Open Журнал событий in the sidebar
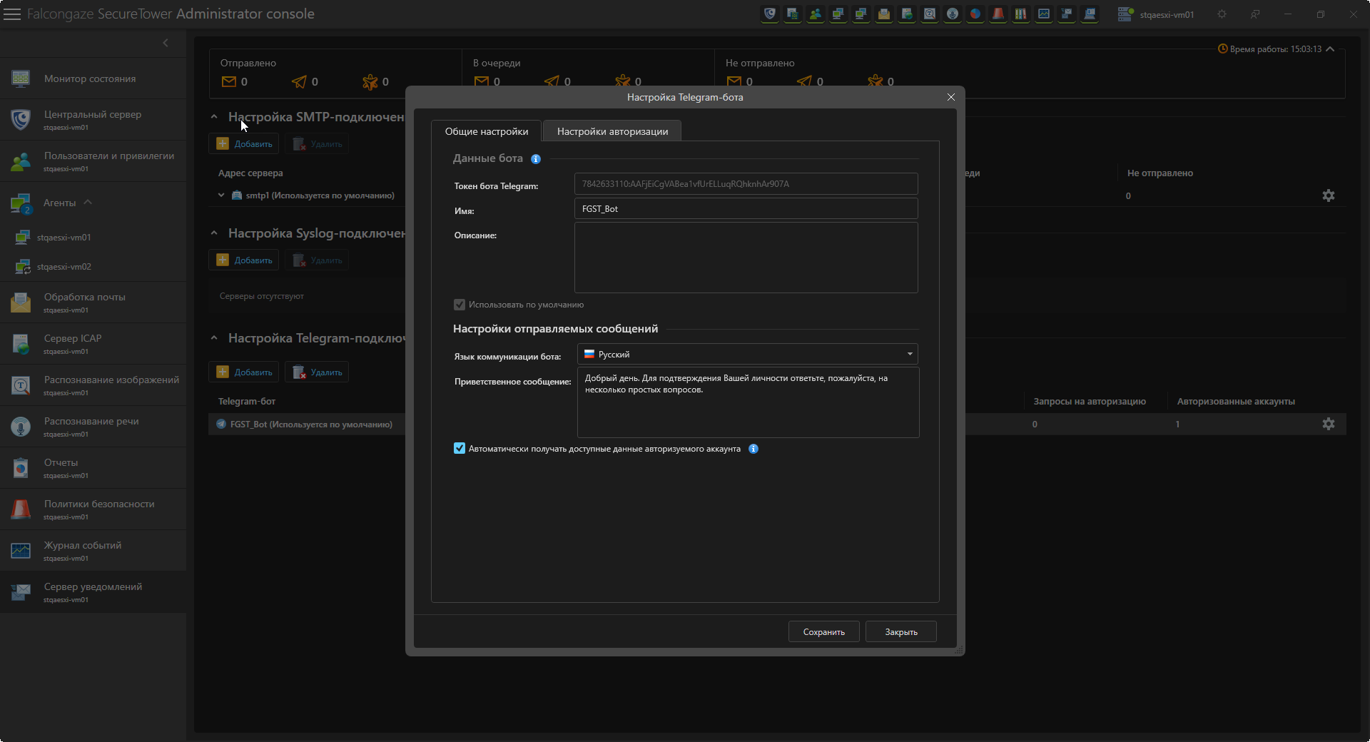This screenshot has width=1370, height=742. coord(93,551)
